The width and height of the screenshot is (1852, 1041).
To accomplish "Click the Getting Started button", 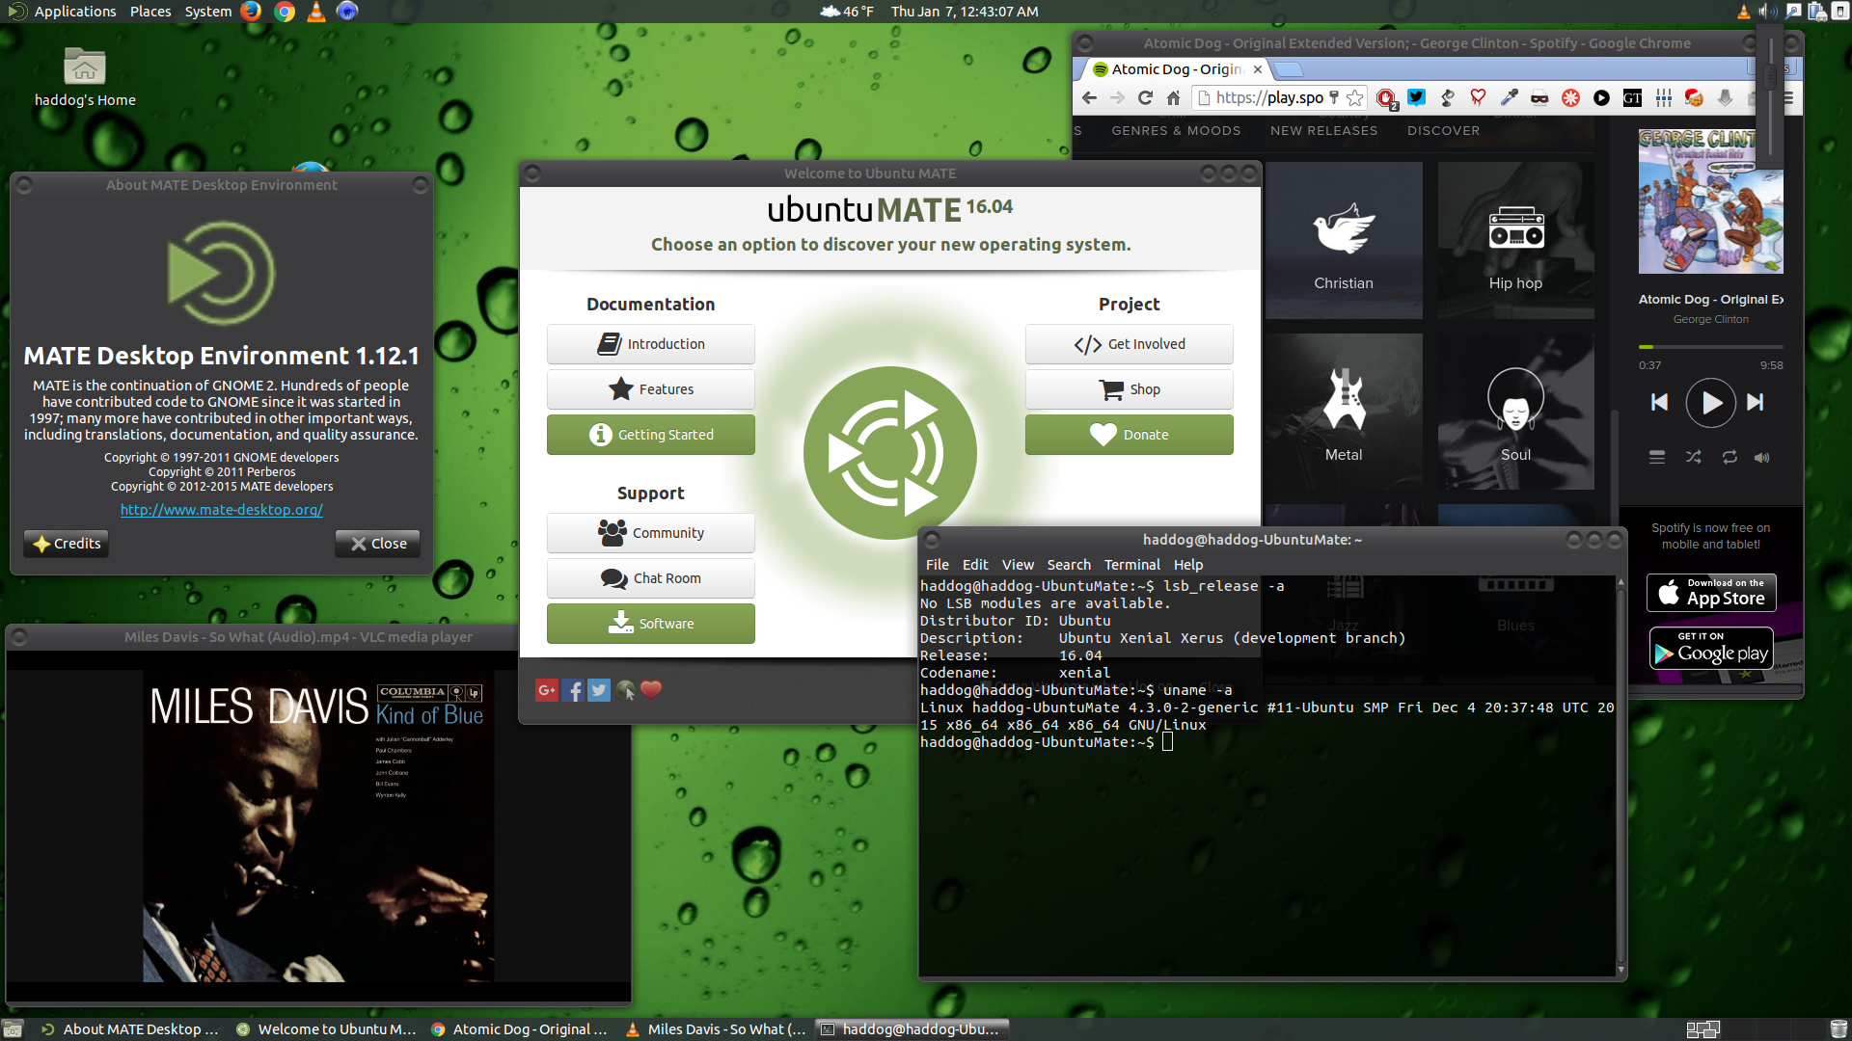I will 651,435.
